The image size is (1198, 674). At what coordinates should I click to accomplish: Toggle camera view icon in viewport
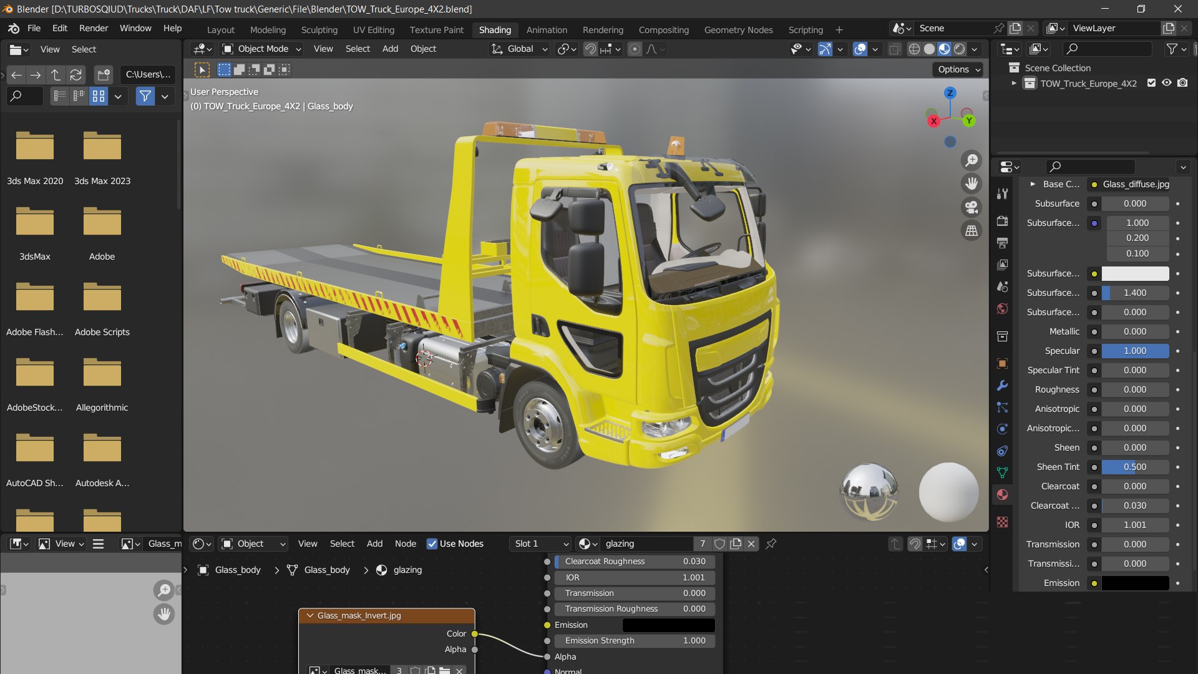pyautogui.click(x=972, y=207)
